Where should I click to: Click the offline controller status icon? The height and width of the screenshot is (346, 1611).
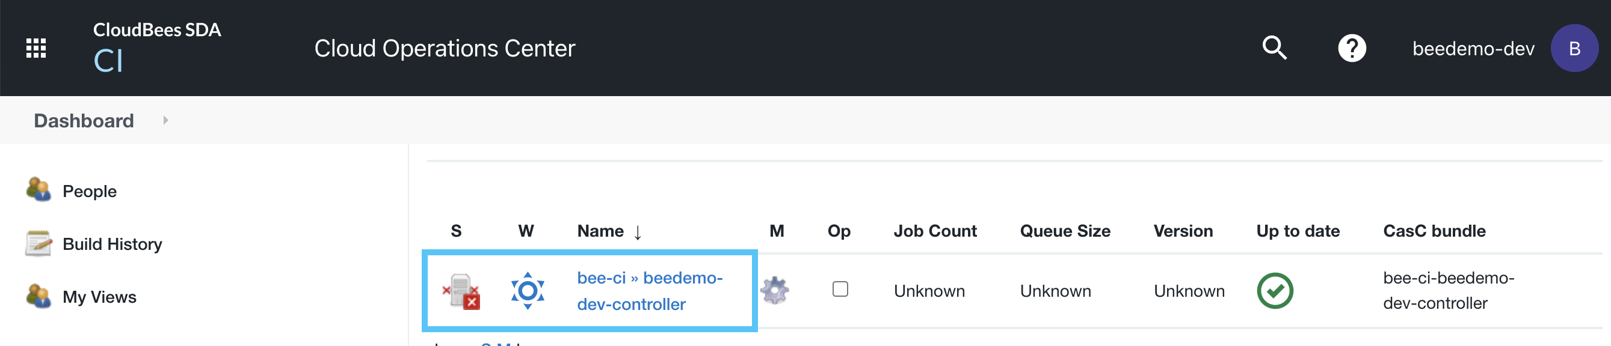pos(461,291)
